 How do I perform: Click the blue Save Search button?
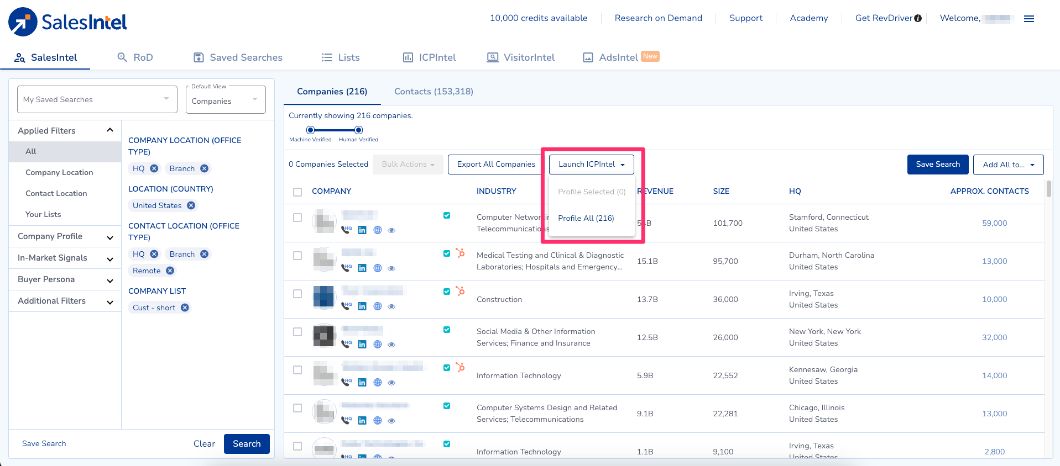pyautogui.click(x=938, y=165)
